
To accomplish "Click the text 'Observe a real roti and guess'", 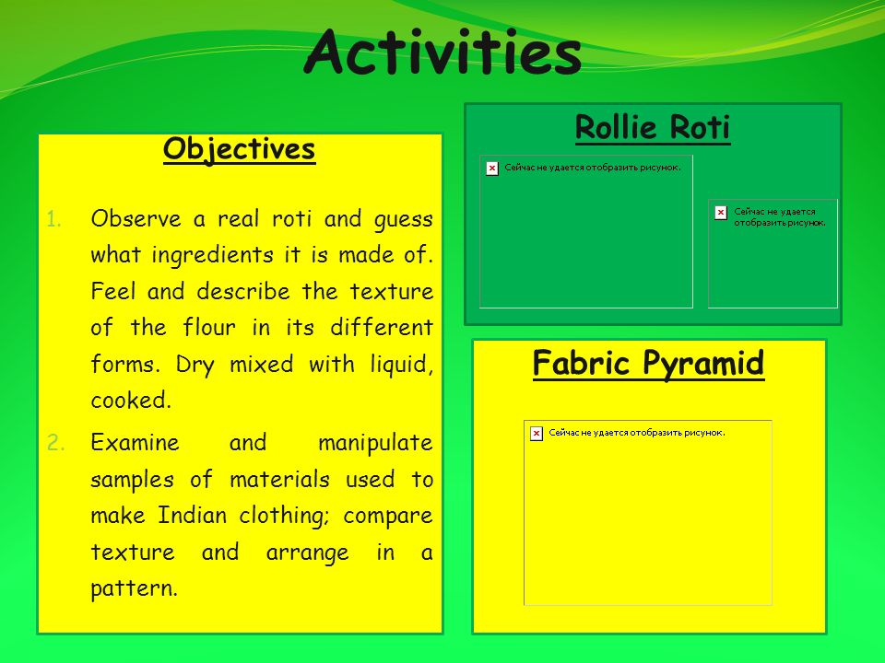I will point(262,219).
